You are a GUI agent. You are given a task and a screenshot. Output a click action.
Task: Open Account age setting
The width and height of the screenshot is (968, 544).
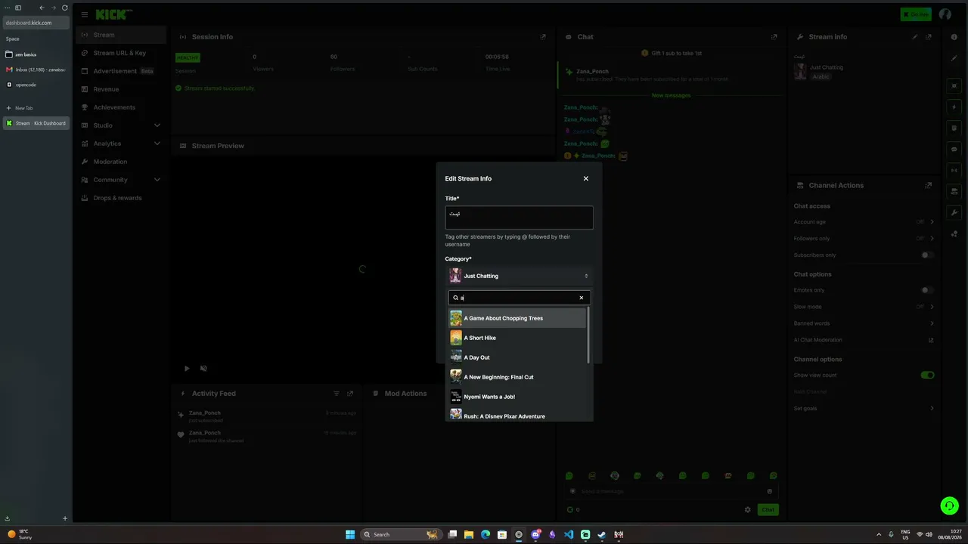[x=864, y=222]
